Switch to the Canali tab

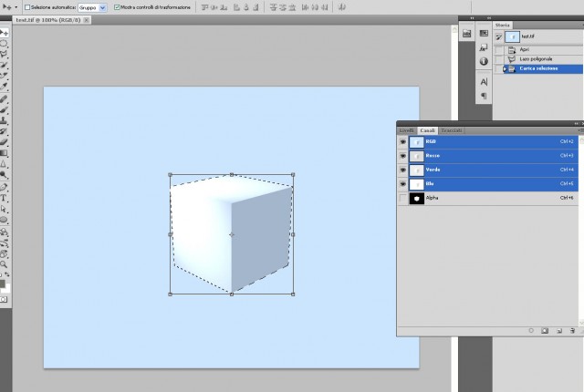coord(427,130)
